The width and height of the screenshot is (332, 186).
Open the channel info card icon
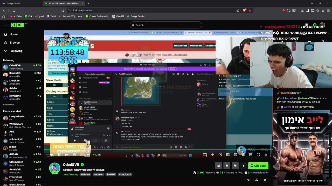218,166
